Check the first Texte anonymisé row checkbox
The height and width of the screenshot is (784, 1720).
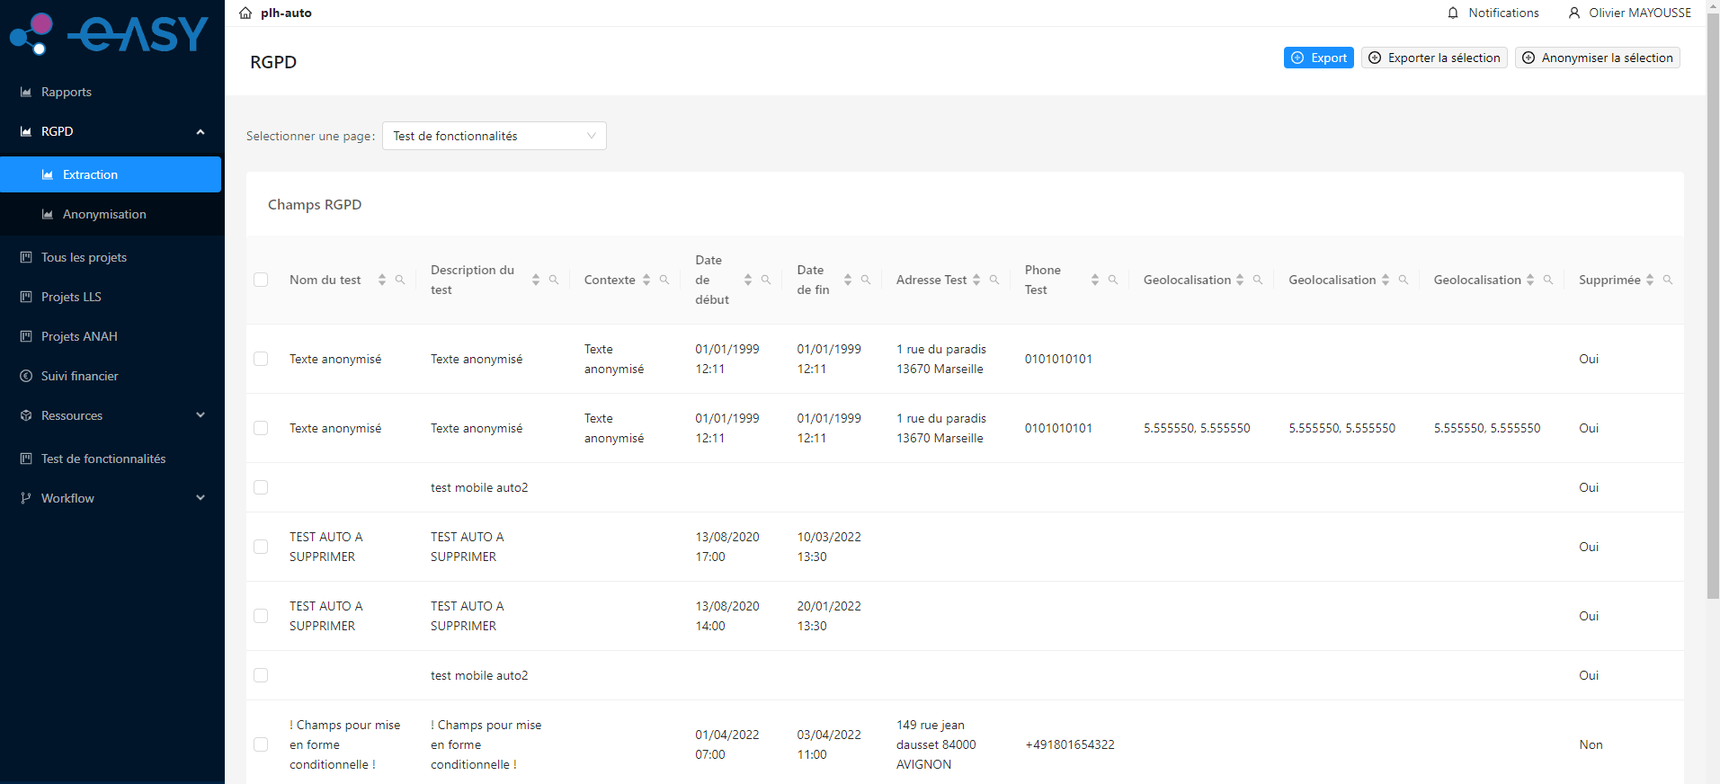(261, 359)
